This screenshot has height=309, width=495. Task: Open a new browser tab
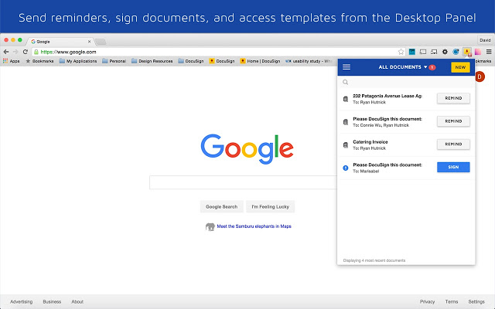click(101, 42)
